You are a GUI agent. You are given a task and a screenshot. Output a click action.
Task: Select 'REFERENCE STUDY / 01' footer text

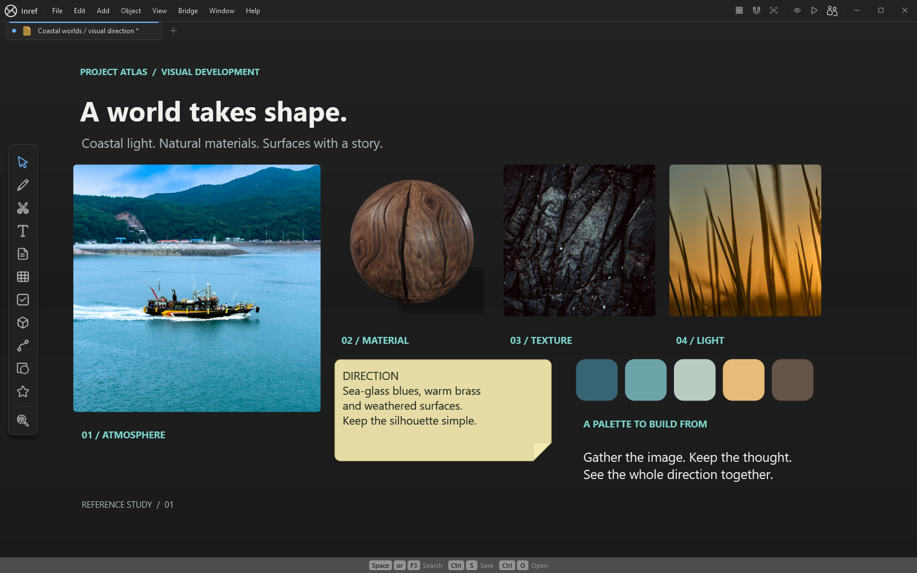(x=127, y=505)
